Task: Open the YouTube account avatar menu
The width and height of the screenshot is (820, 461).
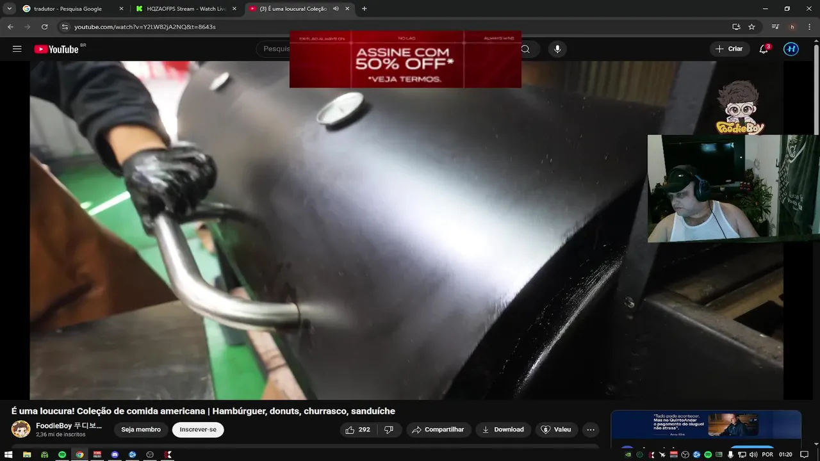Action: 791,49
